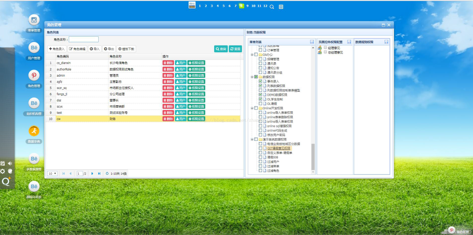Go to previous page in role list pager
The image size is (473, 235).
pyautogui.click(x=70, y=174)
